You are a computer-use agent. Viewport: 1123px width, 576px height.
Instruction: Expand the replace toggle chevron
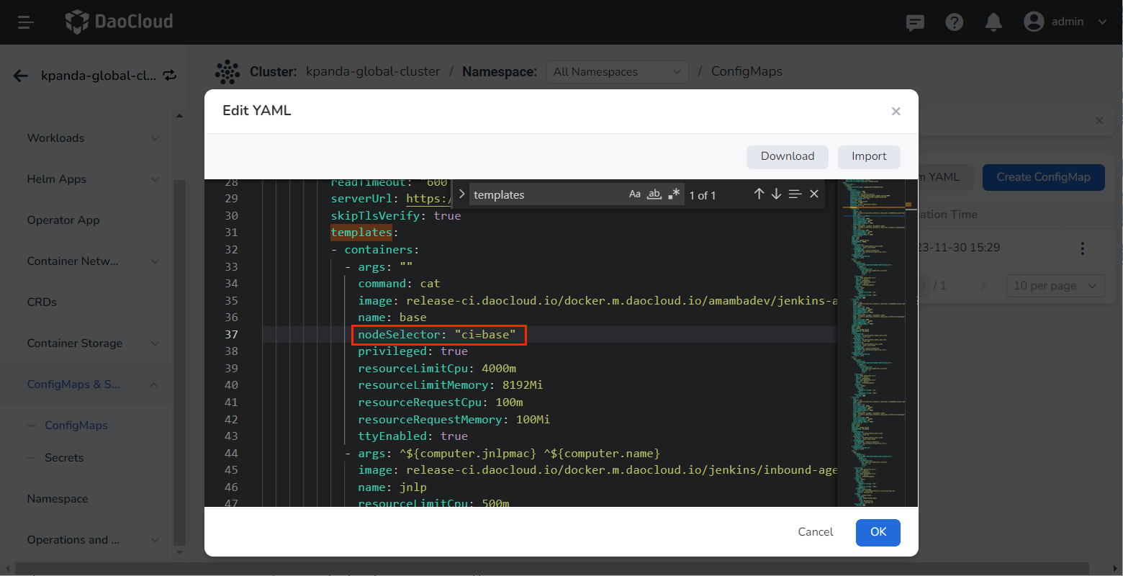coord(461,194)
